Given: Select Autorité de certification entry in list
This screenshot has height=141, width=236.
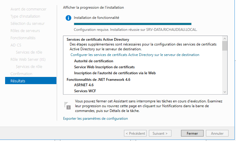Looking at the screenshot, I should click(94, 61).
